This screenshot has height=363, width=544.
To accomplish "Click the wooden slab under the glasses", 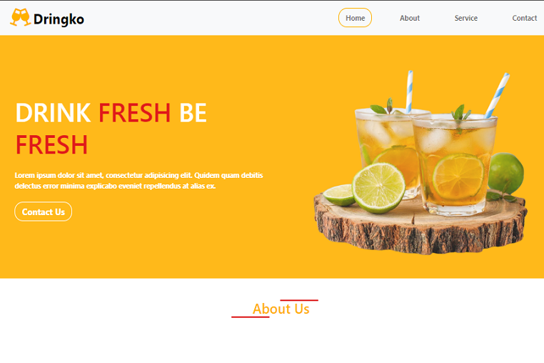I will click(420, 225).
